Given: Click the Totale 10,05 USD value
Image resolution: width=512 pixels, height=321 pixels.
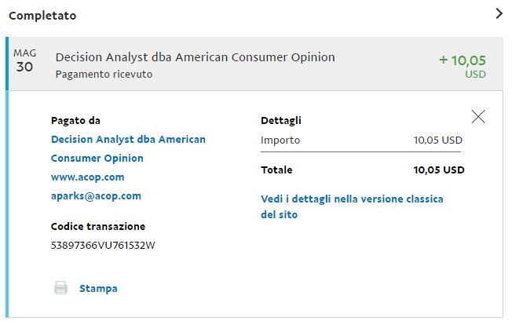Looking at the screenshot, I should (439, 170).
